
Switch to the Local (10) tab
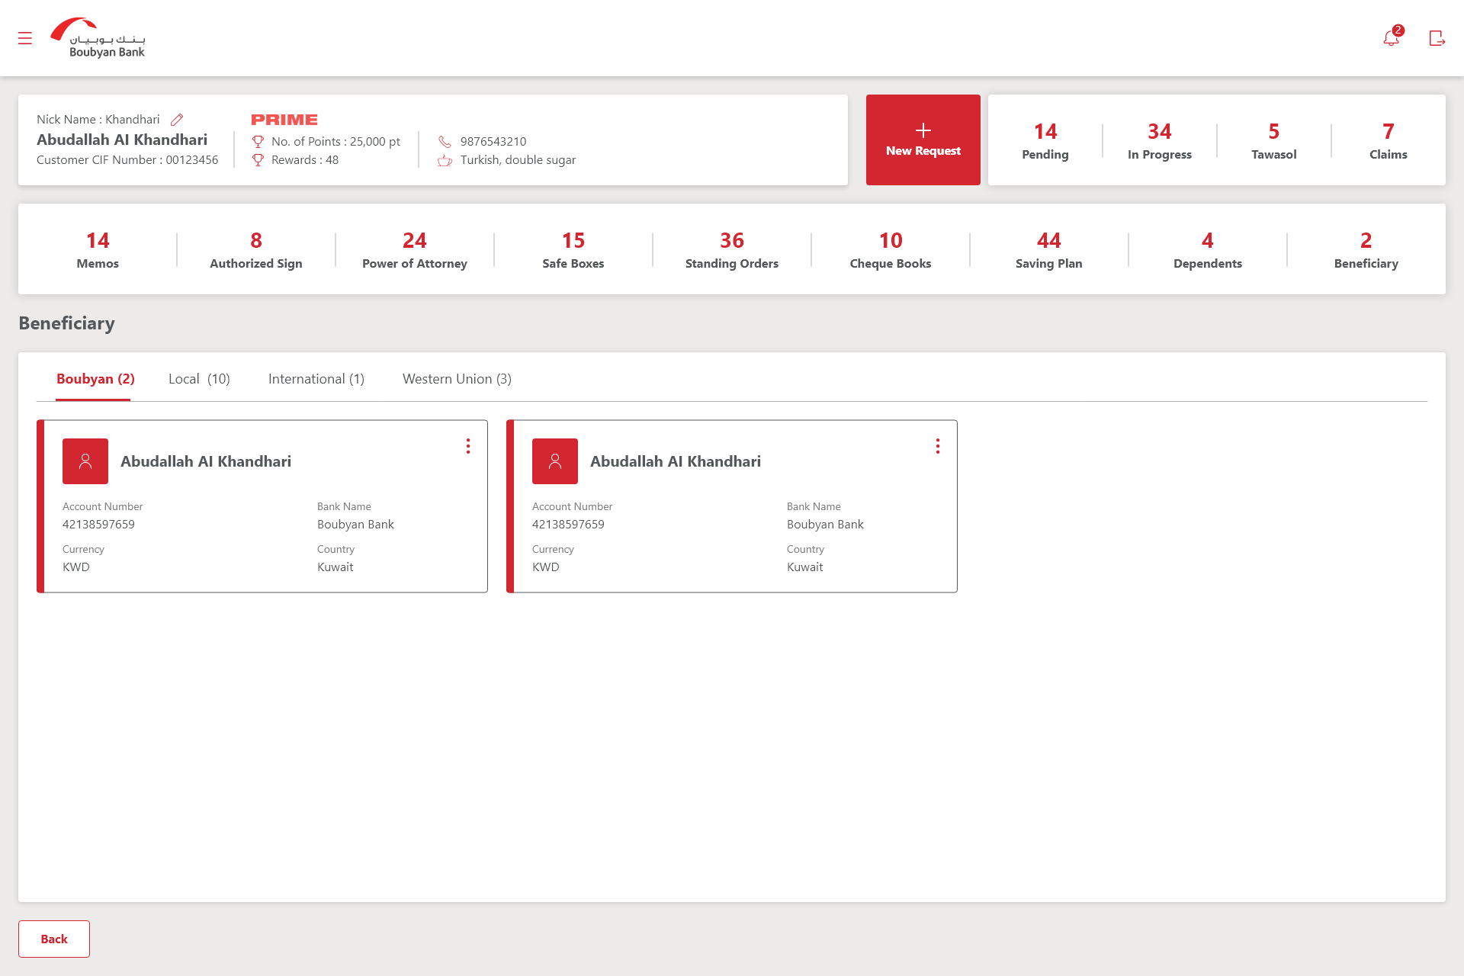click(x=199, y=379)
